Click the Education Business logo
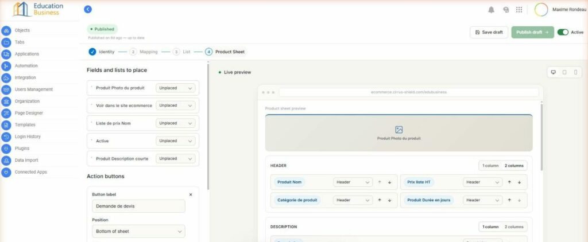588x242 pixels. pyautogui.click(x=38, y=9)
